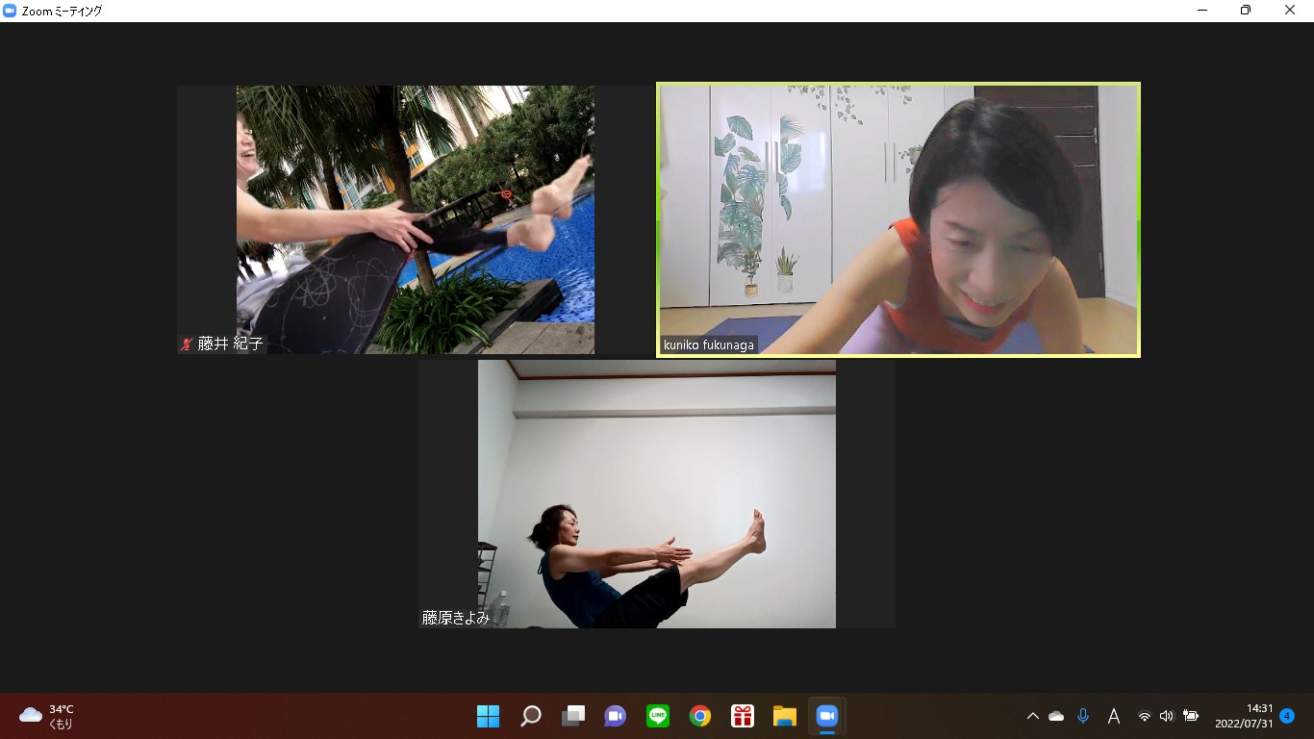This screenshot has height=739, width=1314.
Task: Click the Zoom logo in the title bar
Action: coord(11,11)
